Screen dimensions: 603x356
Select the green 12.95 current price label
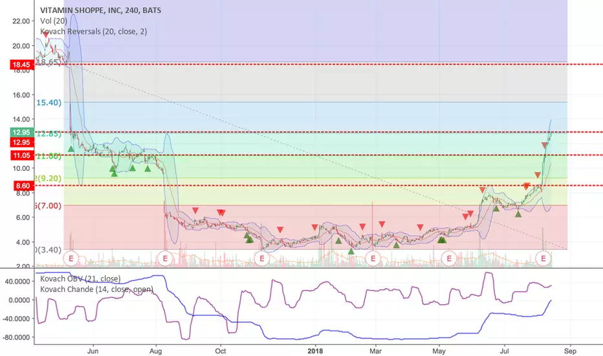21,132
